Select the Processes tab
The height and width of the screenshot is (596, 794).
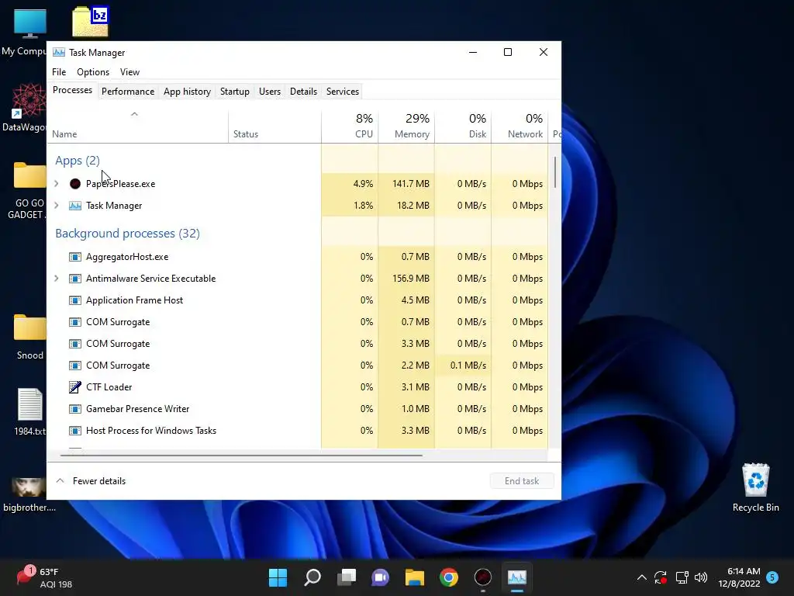click(72, 90)
